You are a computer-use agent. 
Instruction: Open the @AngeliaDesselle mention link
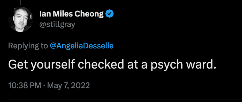(x=82, y=46)
